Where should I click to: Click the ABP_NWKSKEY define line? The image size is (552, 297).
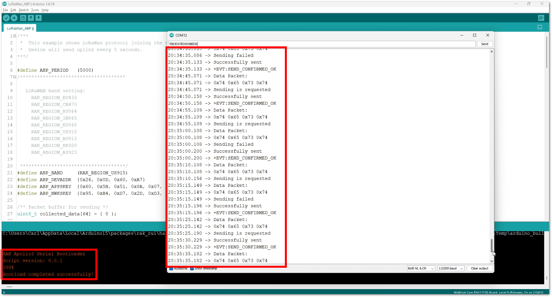tap(89, 194)
